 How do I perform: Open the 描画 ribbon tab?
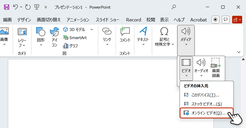pos(7,20)
